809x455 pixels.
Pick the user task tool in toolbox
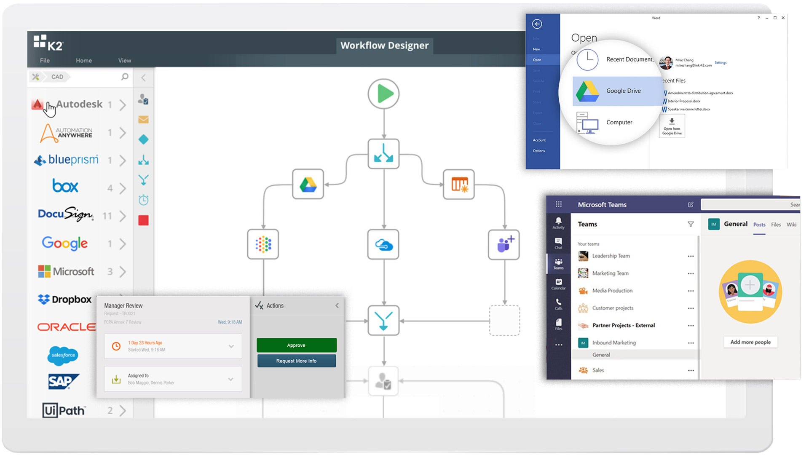[143, 99]
